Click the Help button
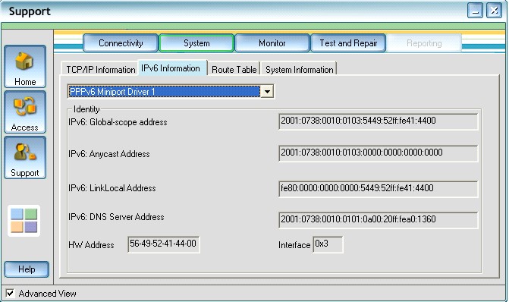The image size is (509, 302). click(27, 269)
